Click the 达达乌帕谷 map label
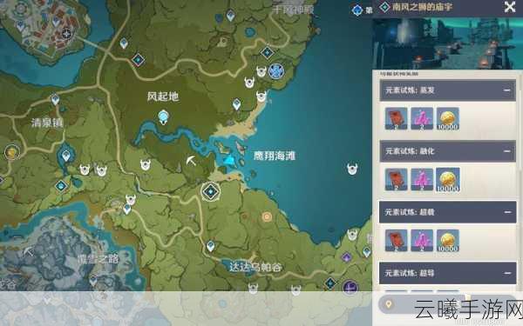Screen dimensions: 523x326 click(x=255, y=267)
